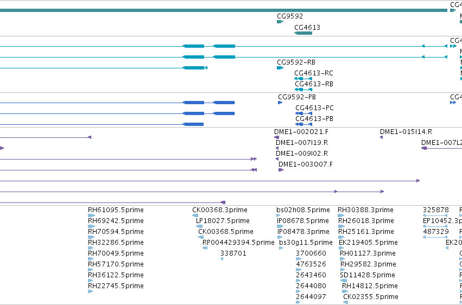Select the IP08478.3prime EST
The width and height of the screenshot is (462, 305).
click(280, 237)
